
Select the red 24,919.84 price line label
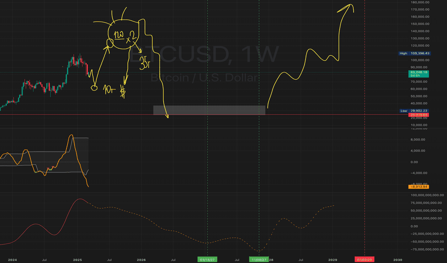[419, 115]
